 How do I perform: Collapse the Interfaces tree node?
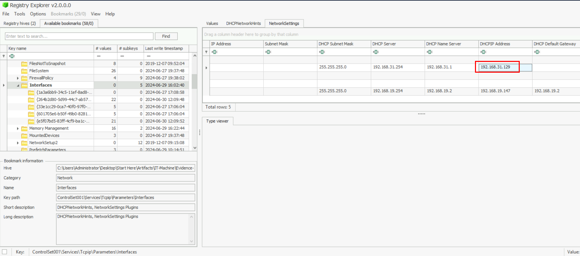click(18, 85)
